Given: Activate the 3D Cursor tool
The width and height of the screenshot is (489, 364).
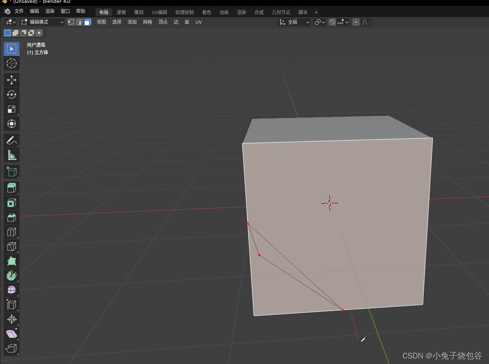Looking at the screenshot, I should (x=12, y=63).
